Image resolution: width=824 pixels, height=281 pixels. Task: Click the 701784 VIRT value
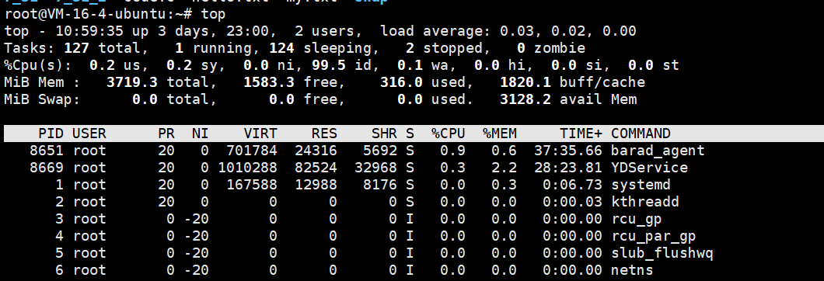coord(252,151)
